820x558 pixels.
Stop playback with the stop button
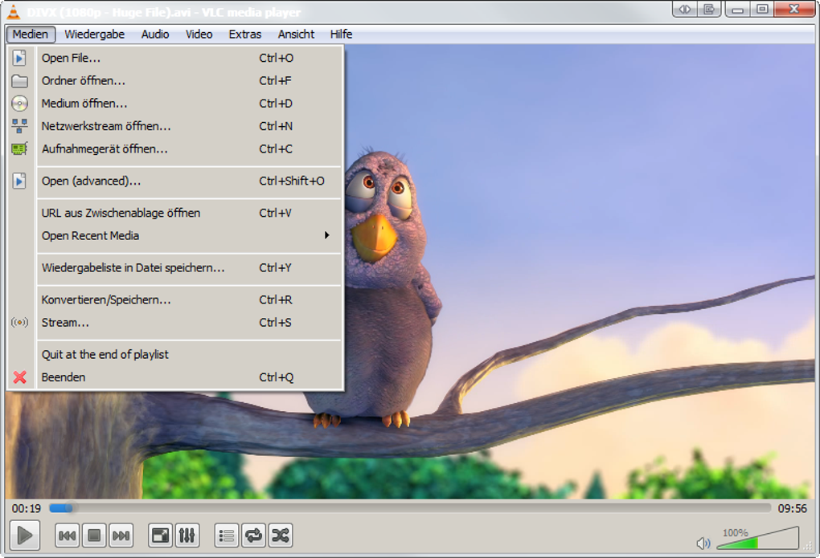[94, 536]
